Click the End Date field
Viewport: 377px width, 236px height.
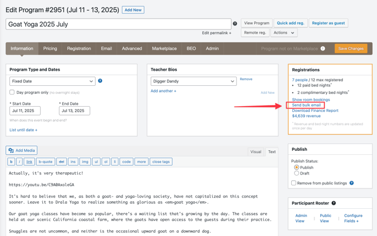75,111
